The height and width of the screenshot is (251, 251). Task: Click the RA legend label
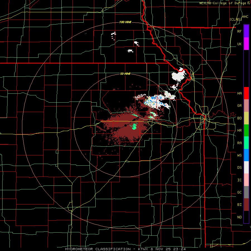click(239, 143)
